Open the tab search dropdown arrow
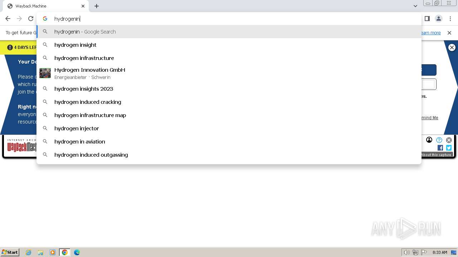Image resolution: width=458 pixels, height=257 pixels. 415,6
